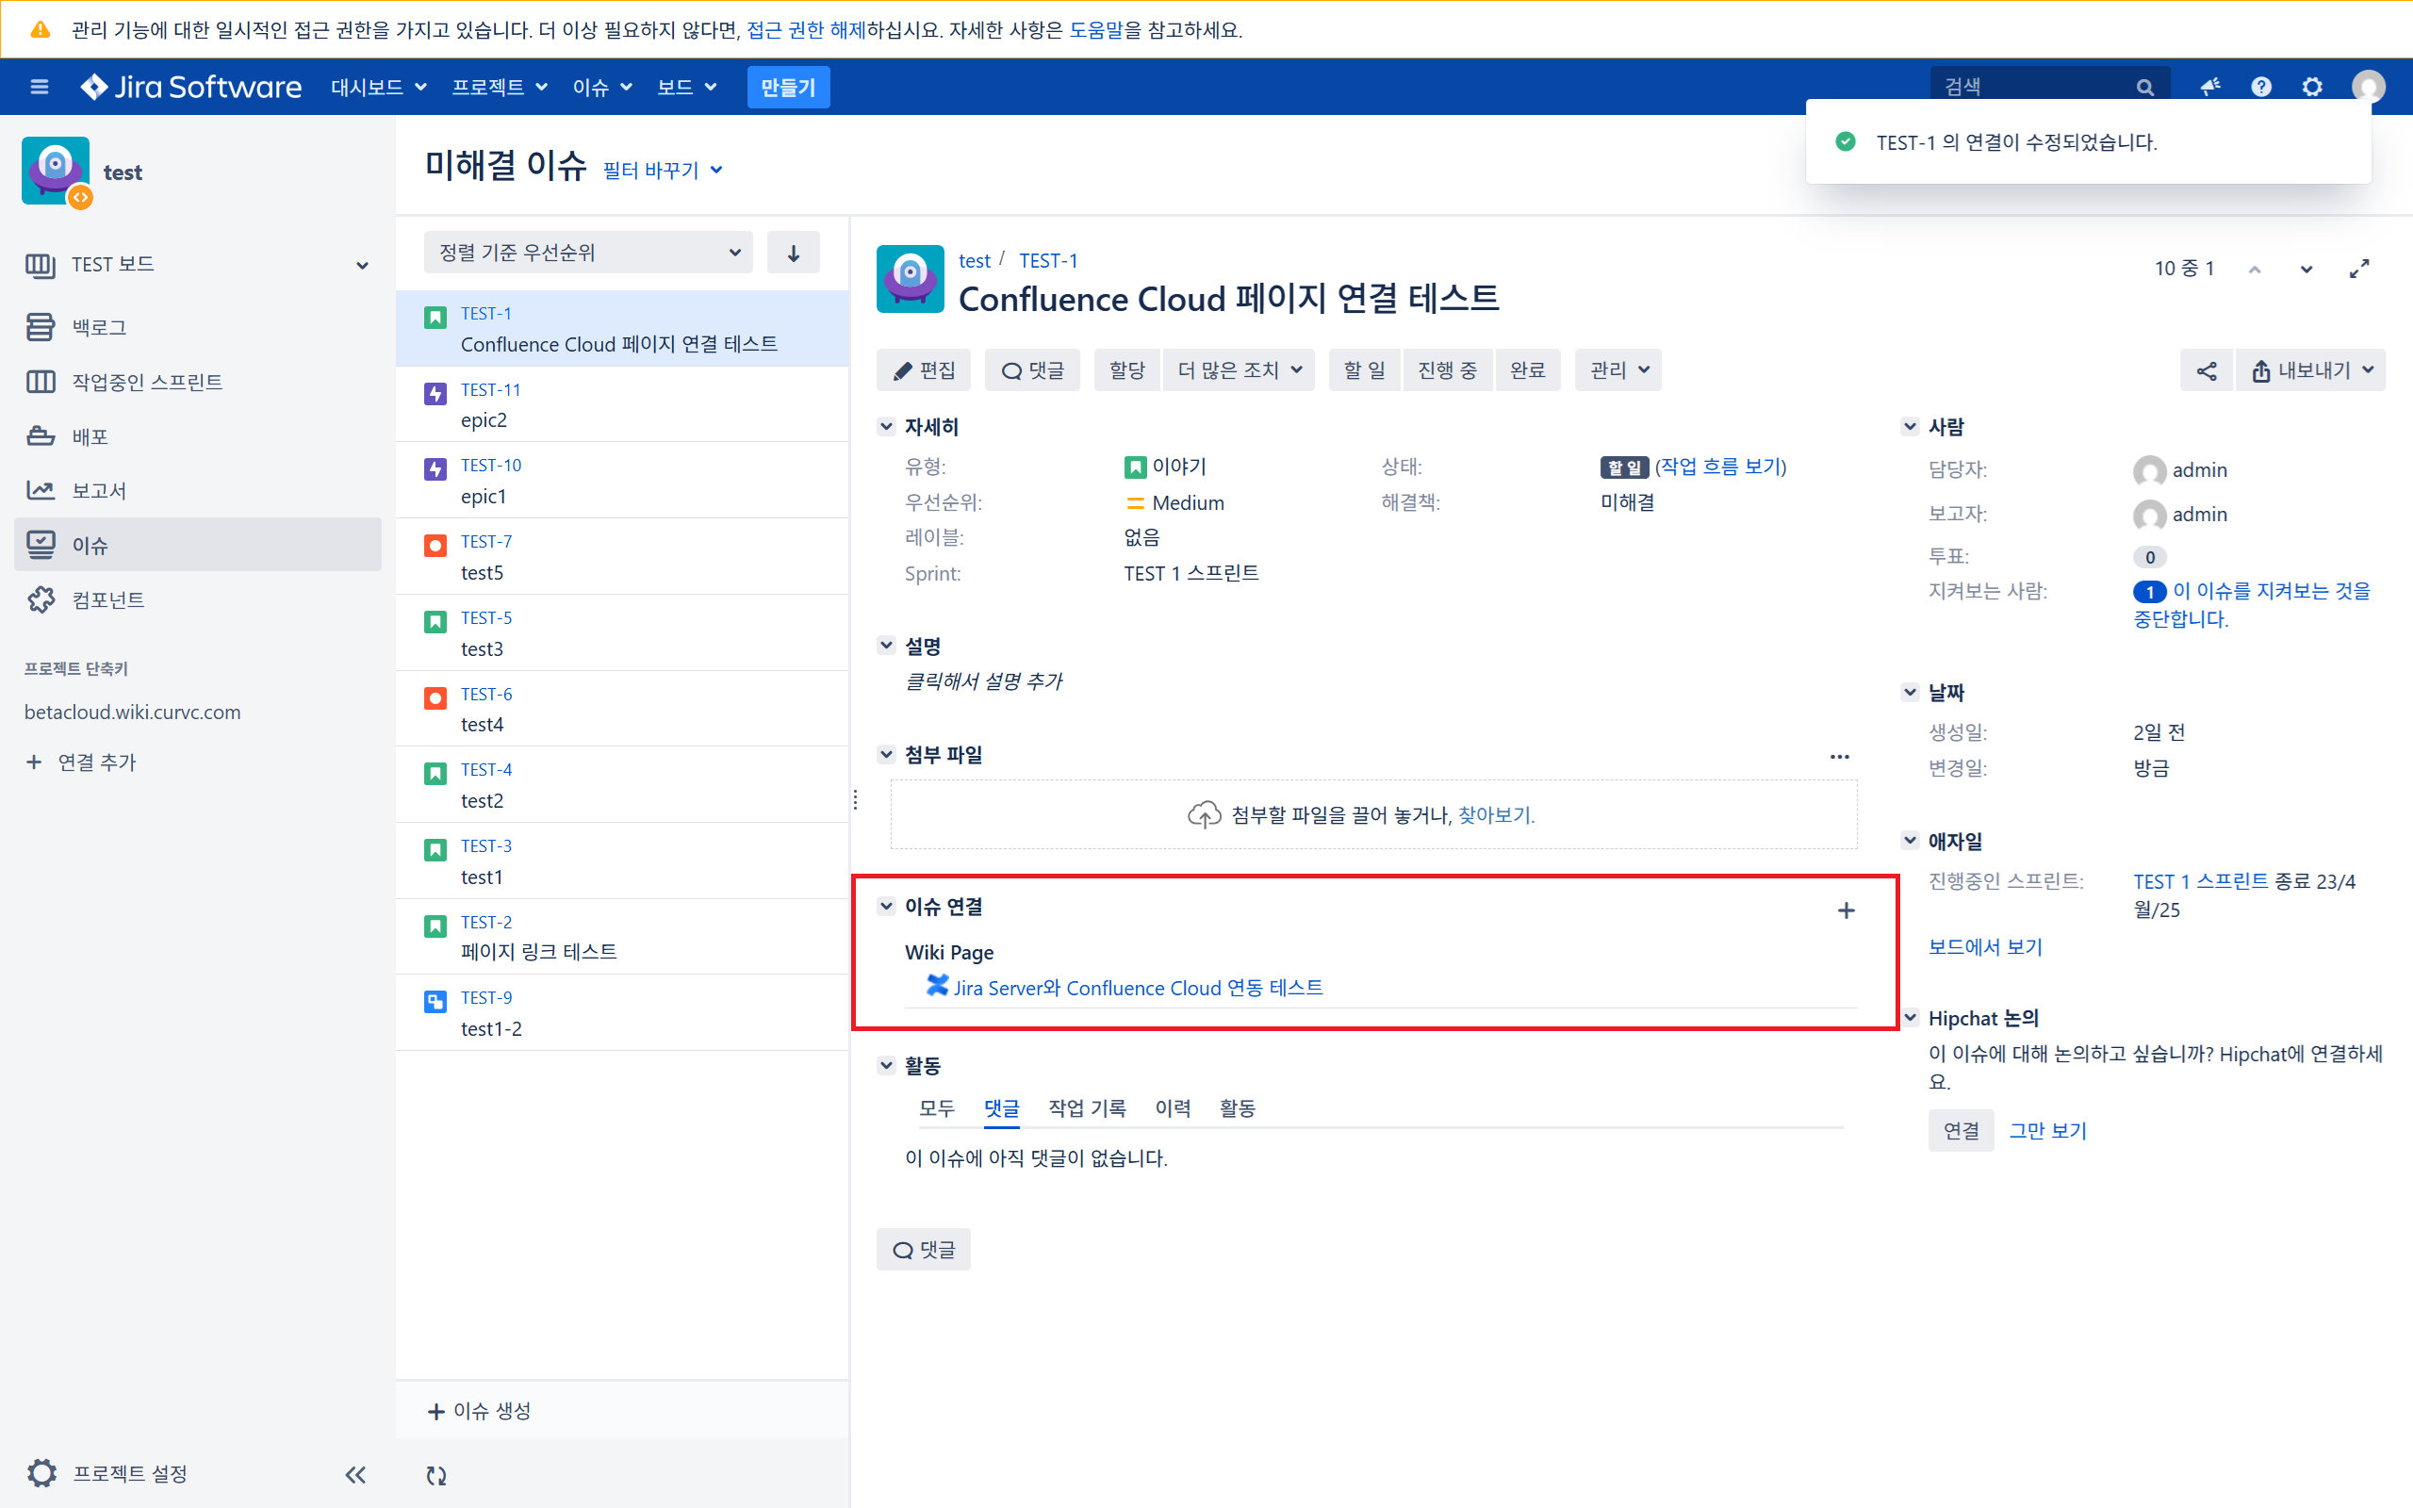The width and height of the screenshot is (2413, 1508).
Task: Go to previous issue arrow
Action: click(x=2255, y=270)
